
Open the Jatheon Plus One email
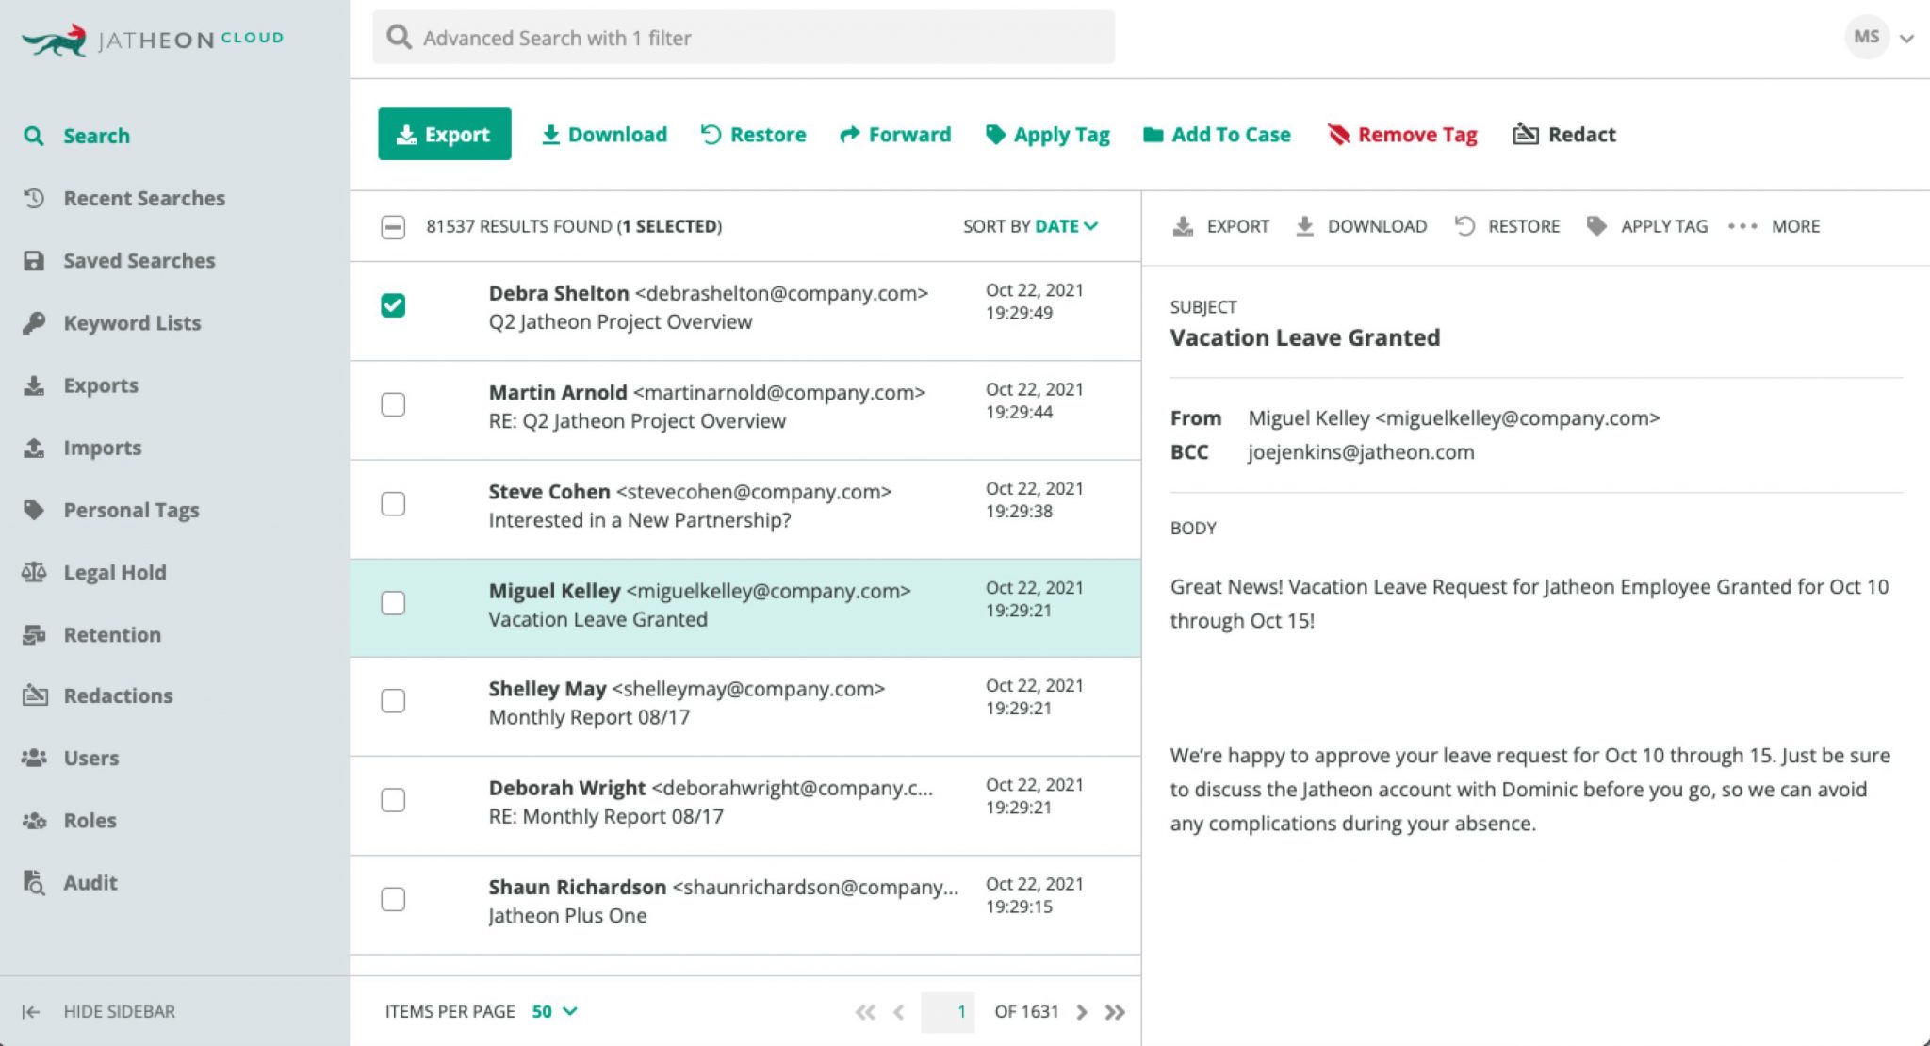tap(744, 905)
